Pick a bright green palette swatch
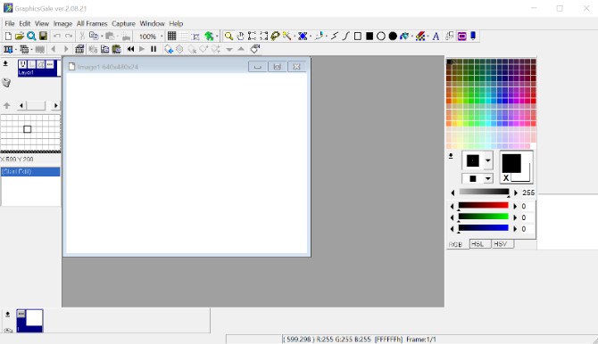Image resolution: width=598 pixels, height=344 pixels. coord(472,101)
